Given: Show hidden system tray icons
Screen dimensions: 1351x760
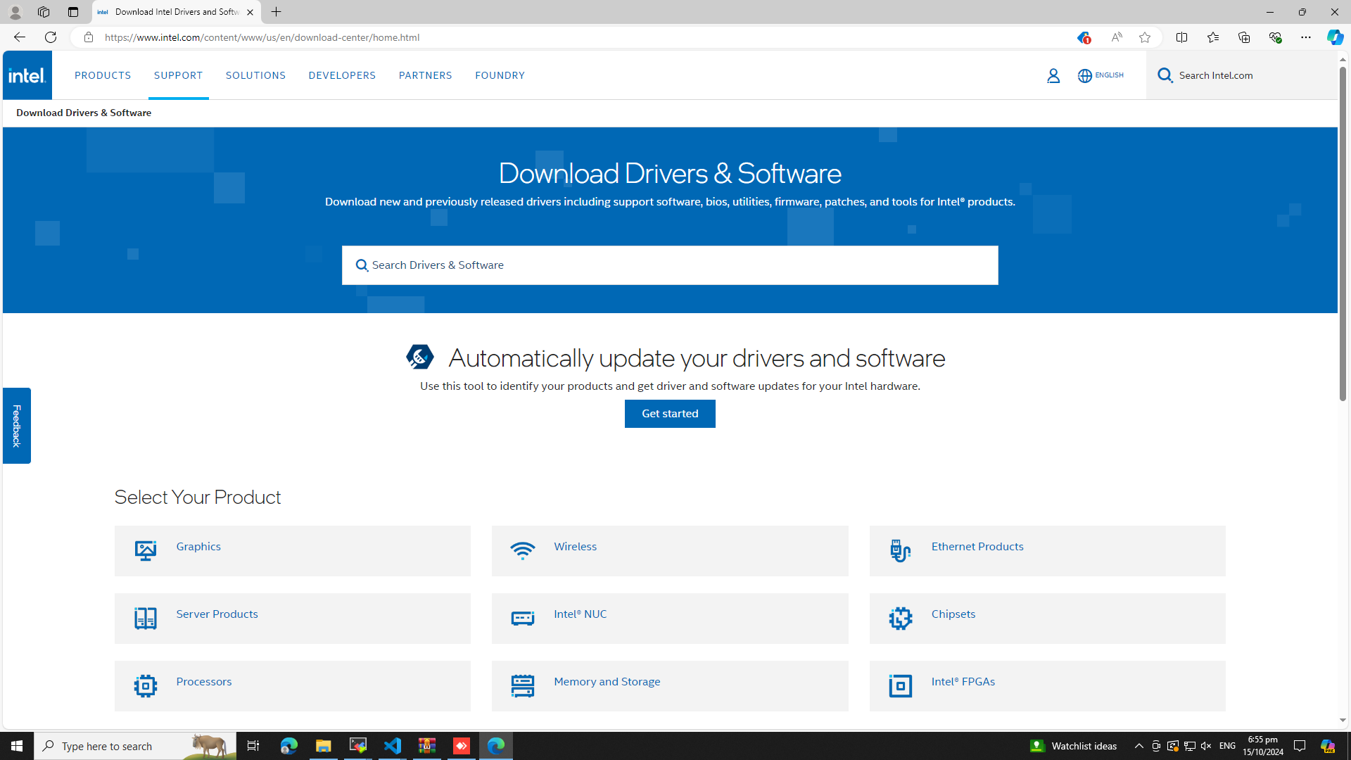Looking at the screenshot, I should tap(1138, 746).
